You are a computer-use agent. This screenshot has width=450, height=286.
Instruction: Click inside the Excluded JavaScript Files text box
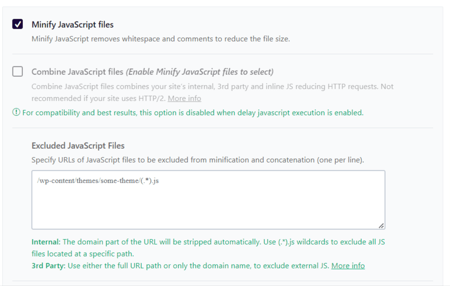(x=205, y=200)
